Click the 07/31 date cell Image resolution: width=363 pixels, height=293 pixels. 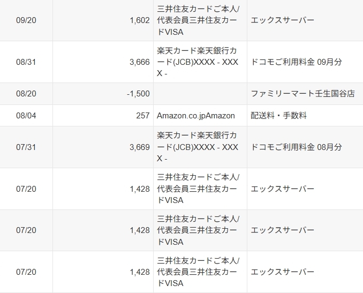click(26, 147)
